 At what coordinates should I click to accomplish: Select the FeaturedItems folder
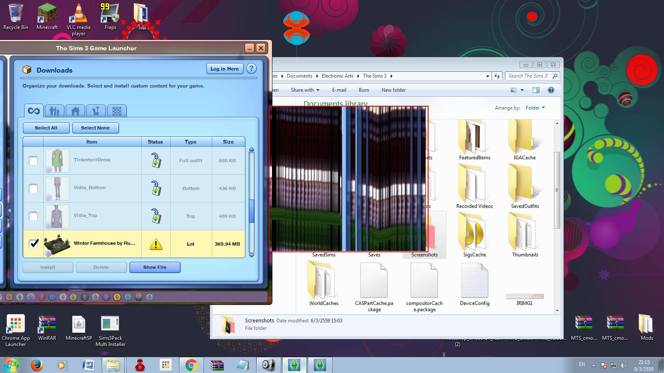(475, 140)
